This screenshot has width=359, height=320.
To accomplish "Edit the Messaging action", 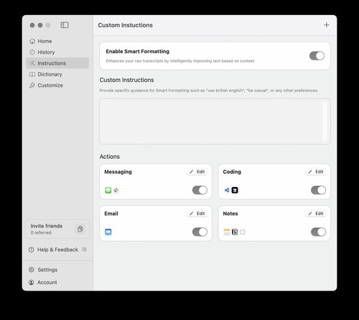I will (x=197, y=172).
